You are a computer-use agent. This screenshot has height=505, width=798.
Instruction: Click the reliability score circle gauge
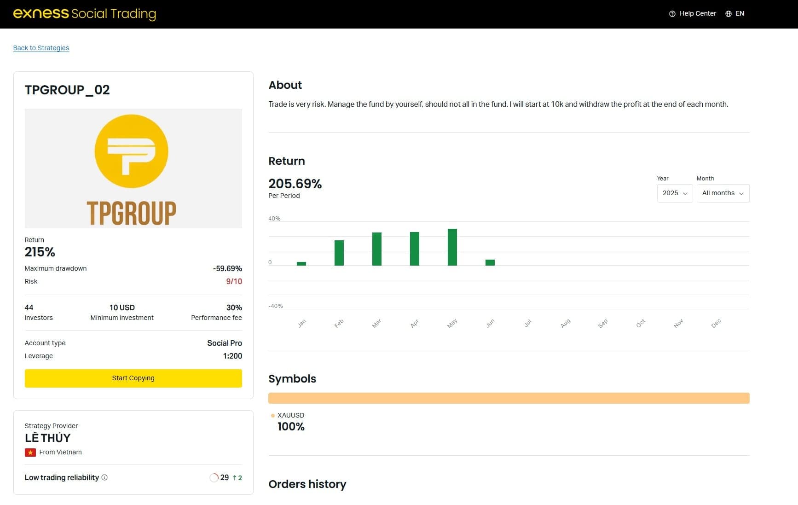point(214,477)
